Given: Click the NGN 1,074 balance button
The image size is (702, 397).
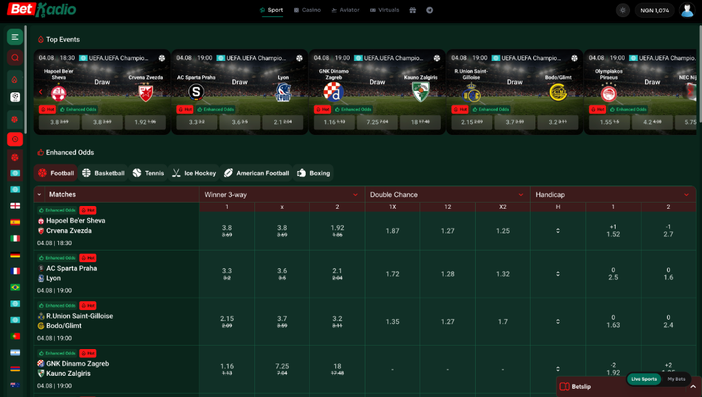Looking at the screenshot, I should pyautogui.click(x=655, y=10).
